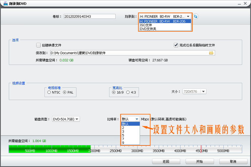Choose the 4:3 aspect ratio

tap(128, 92)
